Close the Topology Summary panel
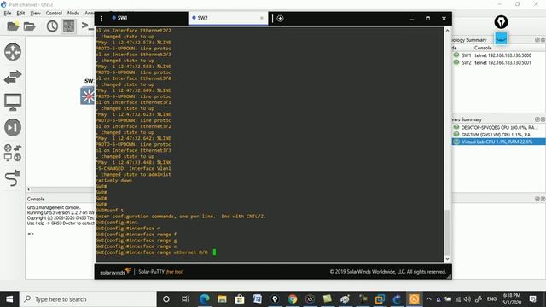This screenshot has height=307, width=546. tap(543, 40)
